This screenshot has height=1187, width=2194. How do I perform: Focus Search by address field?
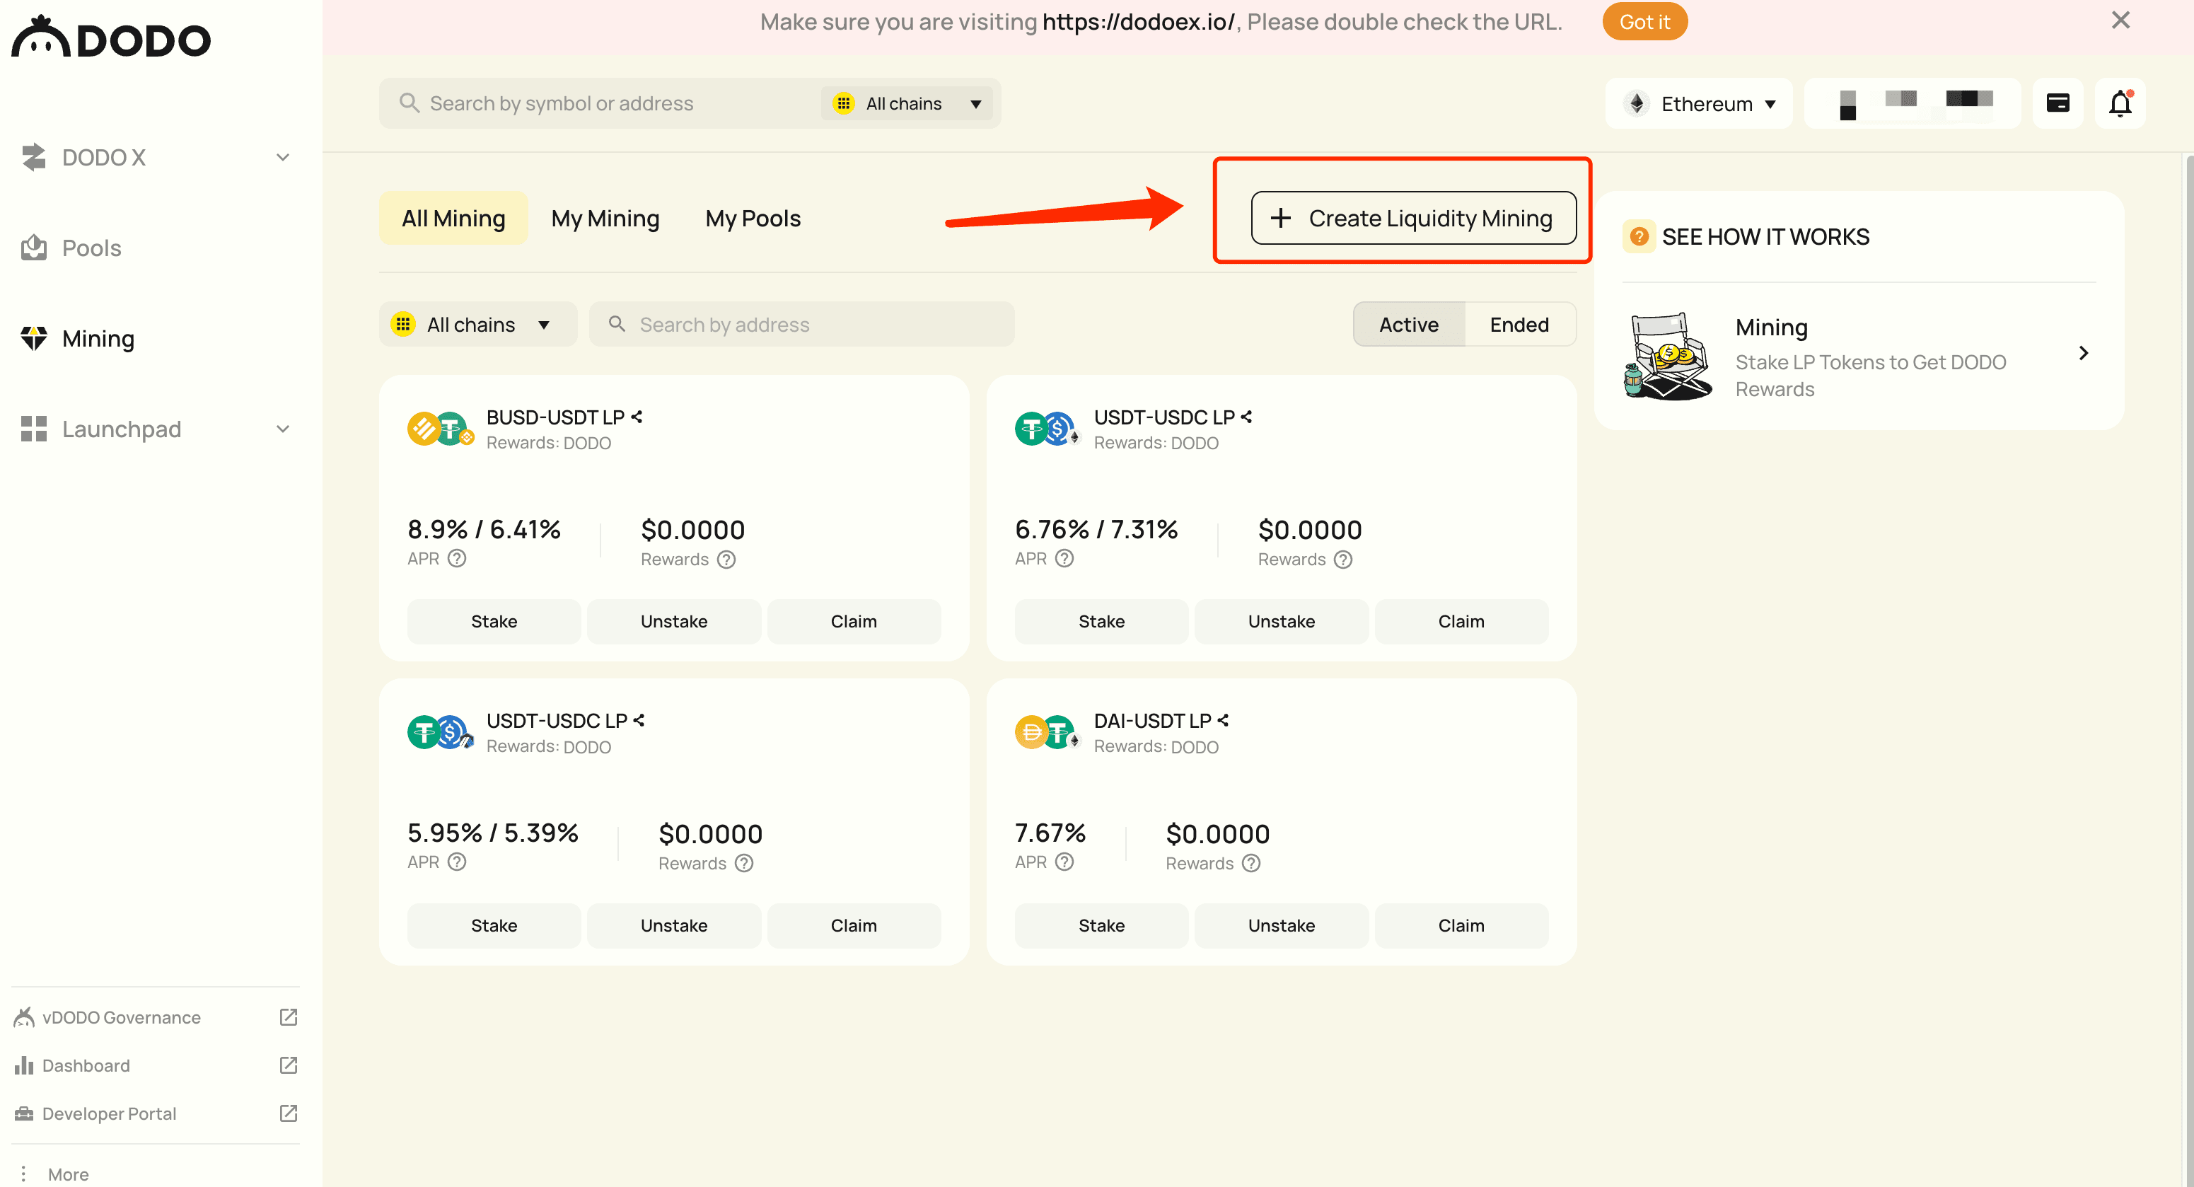[801, 324]
